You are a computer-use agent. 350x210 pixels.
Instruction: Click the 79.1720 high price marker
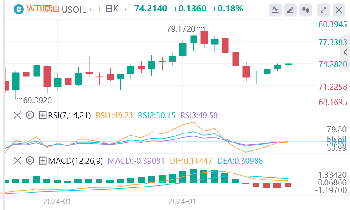[181, 29]
